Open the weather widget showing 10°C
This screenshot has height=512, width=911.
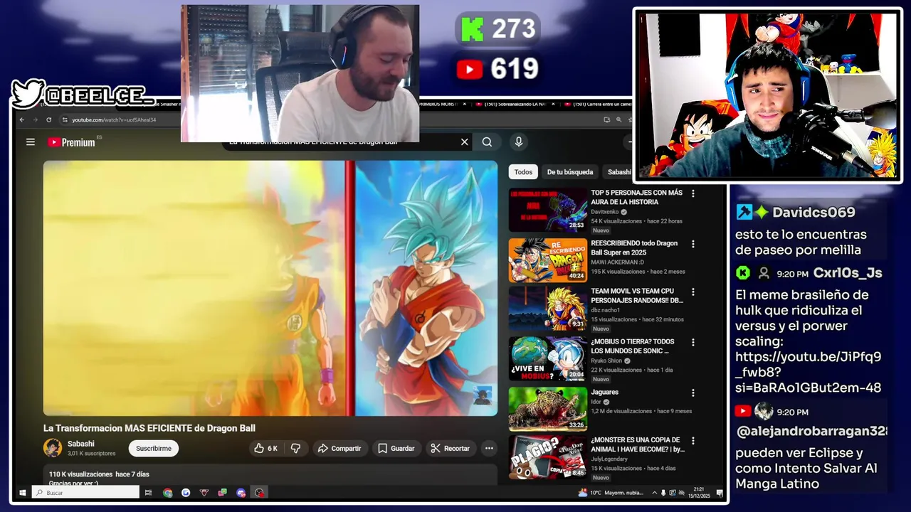pos(611,493)
